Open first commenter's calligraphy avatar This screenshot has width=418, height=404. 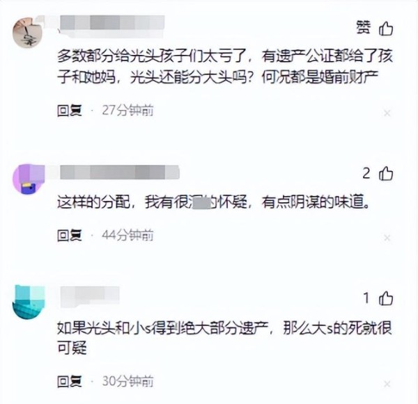coord(28,33)
